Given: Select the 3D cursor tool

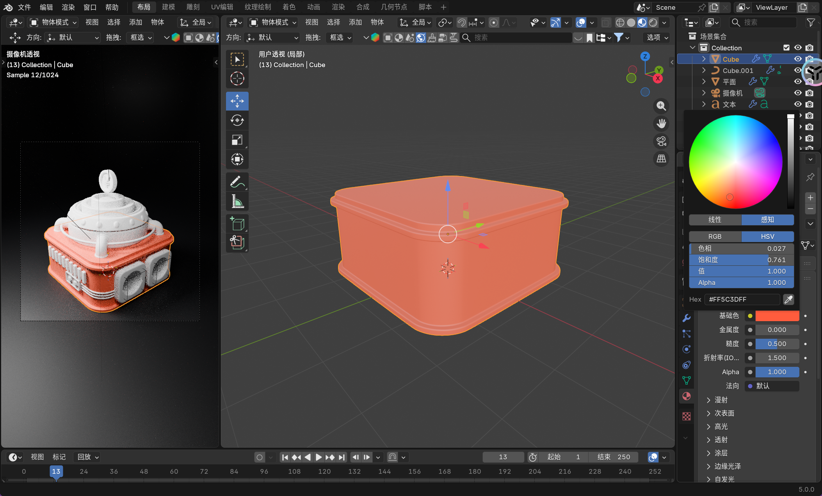Looking at the screenshot, I should click(237, 79).
